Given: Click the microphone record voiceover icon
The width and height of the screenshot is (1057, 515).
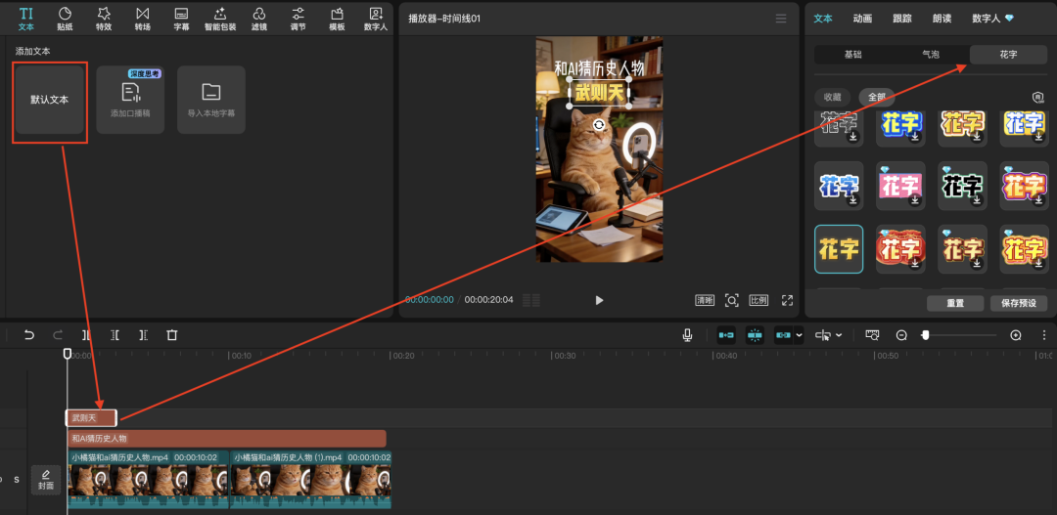Looking at the screenshot, I should (688, 334).
